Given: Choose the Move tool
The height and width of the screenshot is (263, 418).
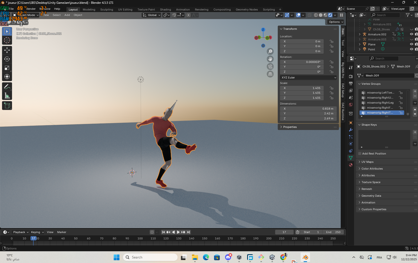Looking at the screenshot, I should [7, 50].
